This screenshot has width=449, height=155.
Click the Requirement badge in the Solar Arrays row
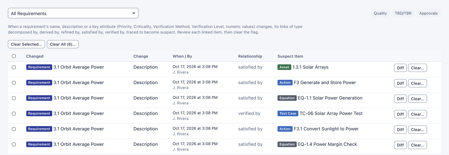click(x=39, y=67)
